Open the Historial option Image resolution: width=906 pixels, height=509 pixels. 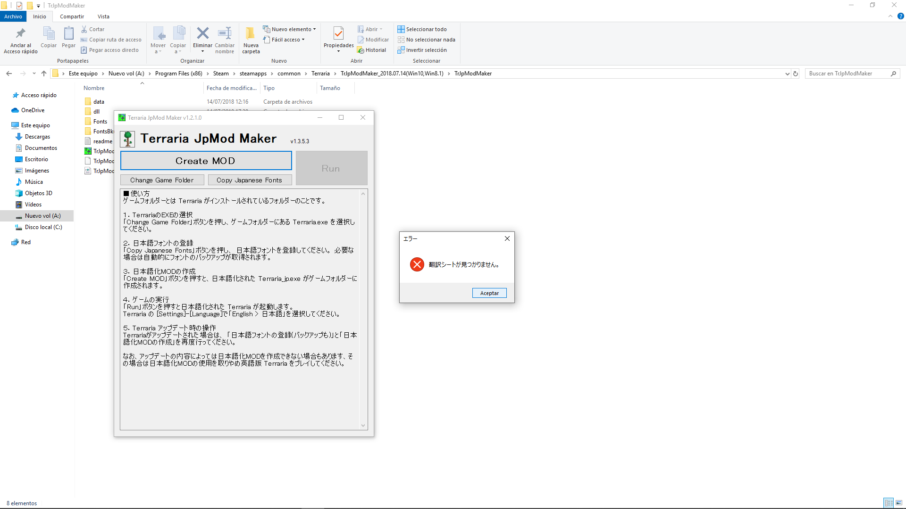(372, 50)
